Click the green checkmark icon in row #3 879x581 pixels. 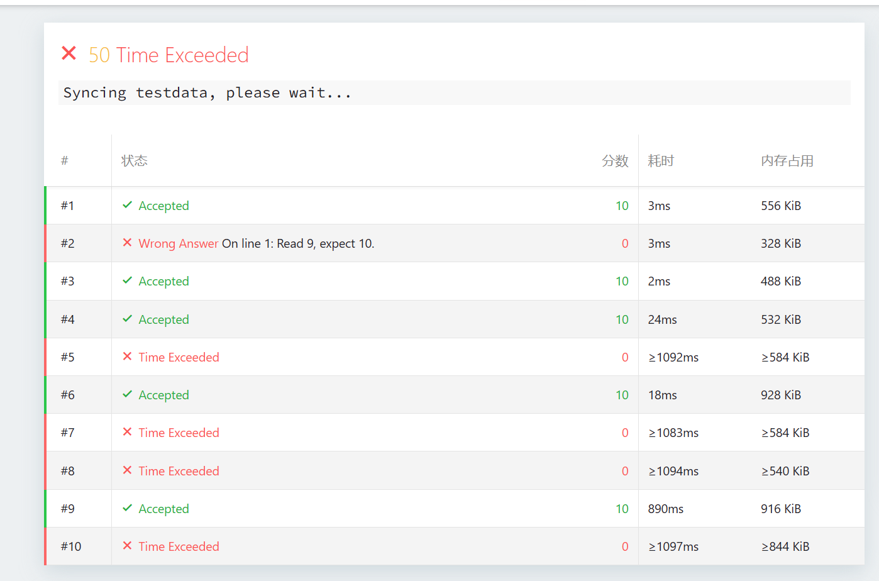pyautogui.click(x=128, y=280)
